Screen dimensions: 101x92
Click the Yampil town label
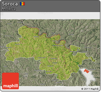tap(53, 33)
